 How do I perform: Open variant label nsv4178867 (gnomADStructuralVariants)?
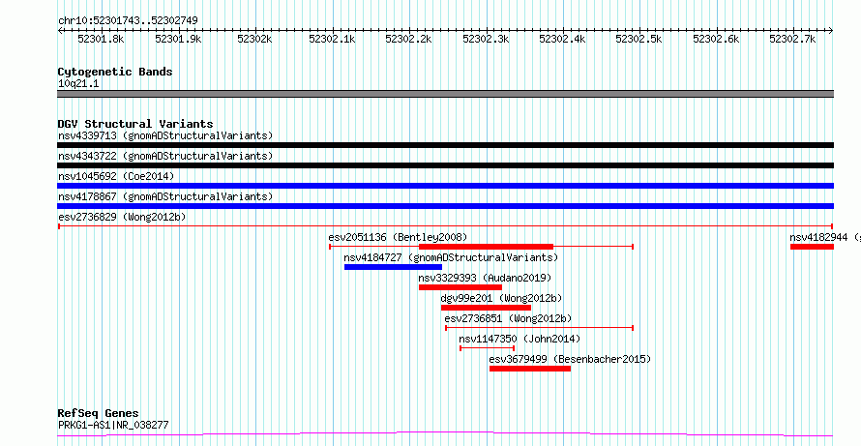(x=165, y=196)
